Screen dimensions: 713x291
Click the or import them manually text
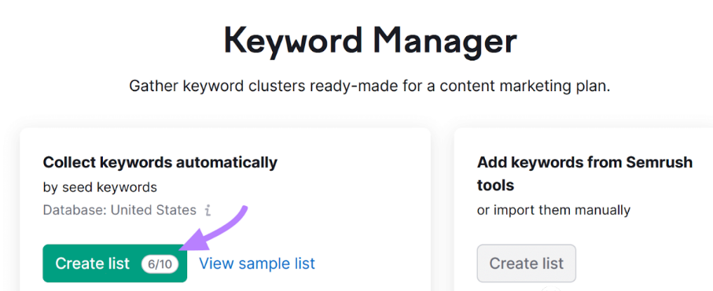pos(553,210)
